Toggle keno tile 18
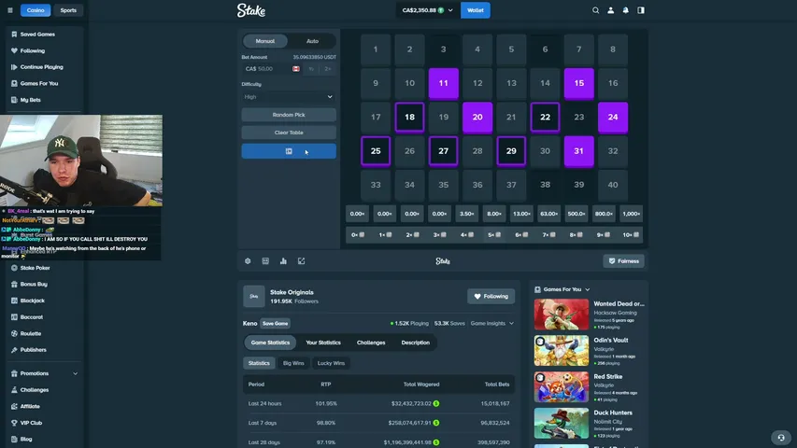 [x=409, y=118]
